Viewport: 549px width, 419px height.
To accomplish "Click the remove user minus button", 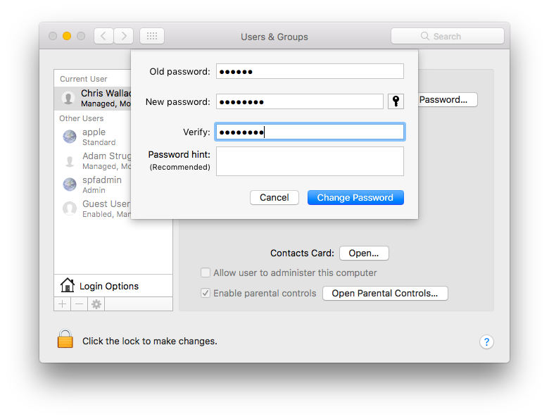I will click(80, 304).
